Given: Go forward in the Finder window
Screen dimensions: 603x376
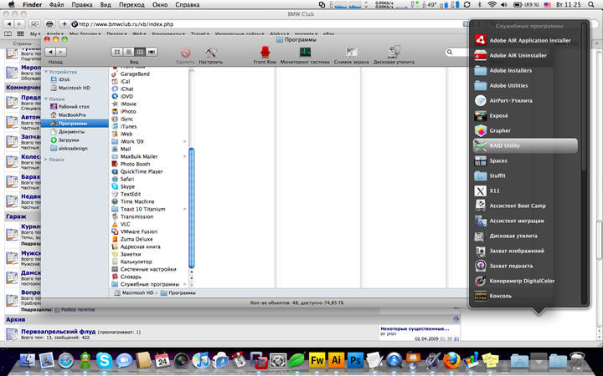Looking at the screenshot, I should (61, 52).
